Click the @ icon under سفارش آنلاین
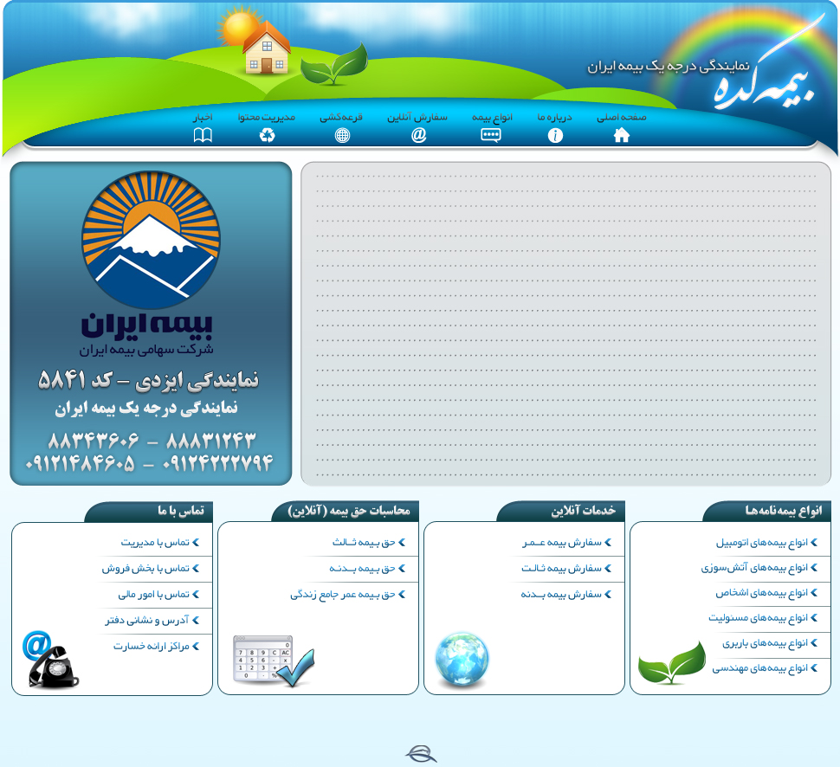Image resolution: width=840 pixels, height=767 pixels. [x=419, y=135]
